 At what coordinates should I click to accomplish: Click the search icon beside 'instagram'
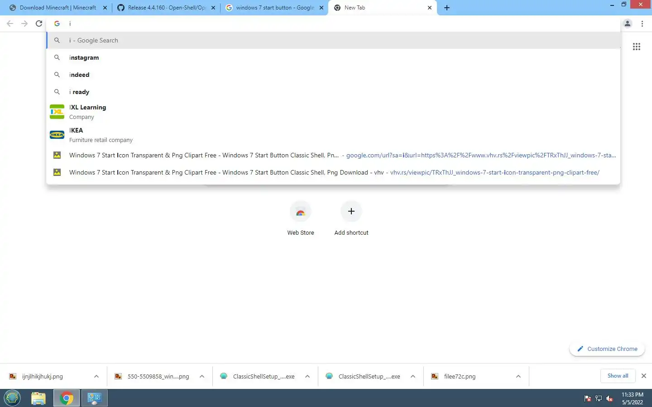point(57,57)
